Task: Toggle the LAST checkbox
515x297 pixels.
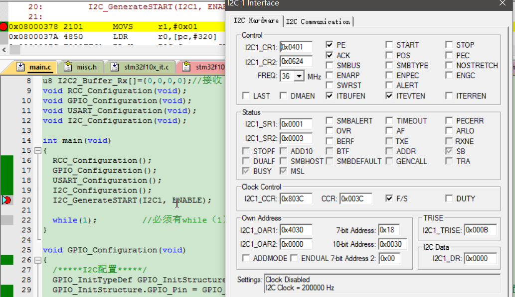Action: tap(246, 96)
